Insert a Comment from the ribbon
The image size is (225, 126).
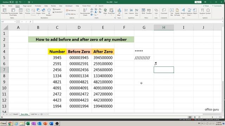(164, 11)
